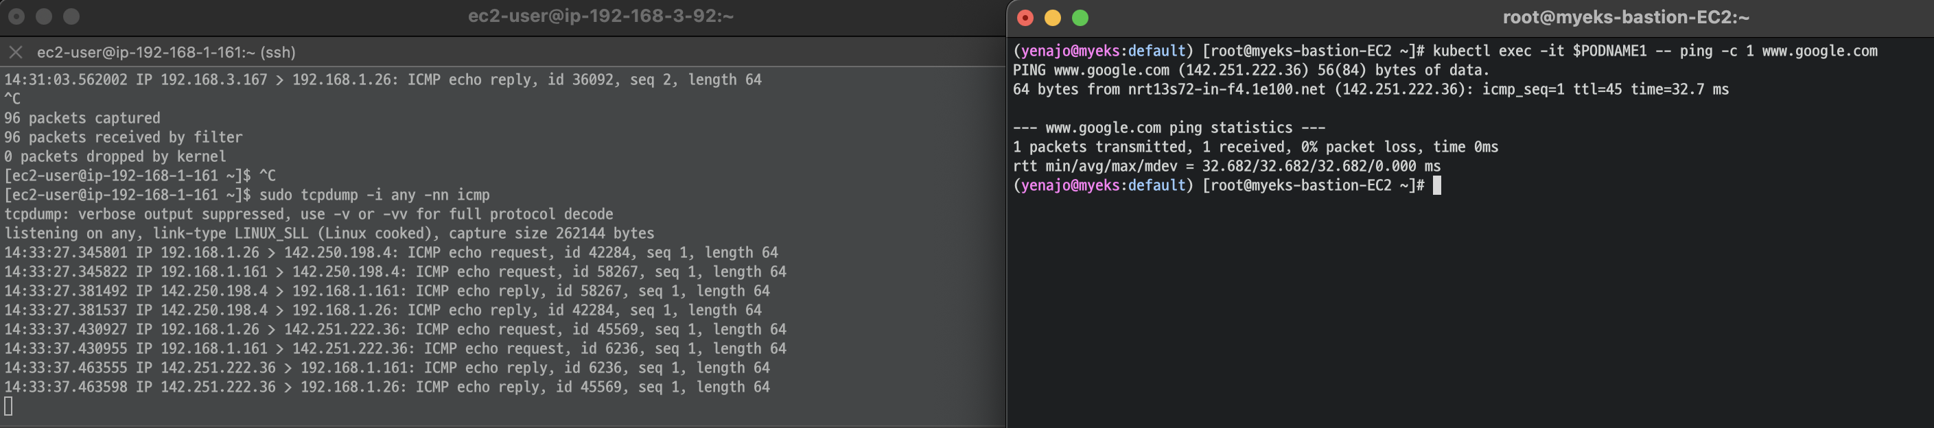The height and width of the screenshot is (428, 1934).
Task: Click the grey close button of left terminal
Action: [x=16, y=16]
